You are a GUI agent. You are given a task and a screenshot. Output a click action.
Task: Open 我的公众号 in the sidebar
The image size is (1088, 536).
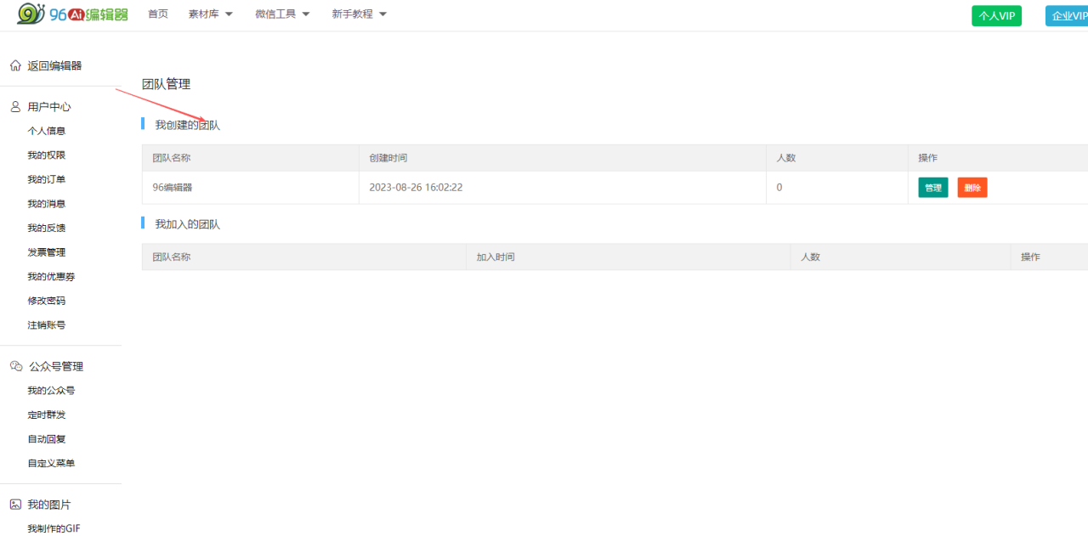click(x=51, y=391)
